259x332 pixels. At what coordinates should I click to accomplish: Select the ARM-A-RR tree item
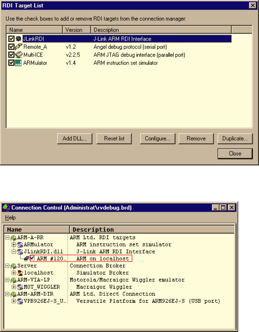(31, 238)
